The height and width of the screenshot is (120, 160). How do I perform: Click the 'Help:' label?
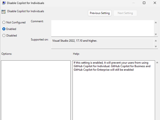(x=76, y=54)
